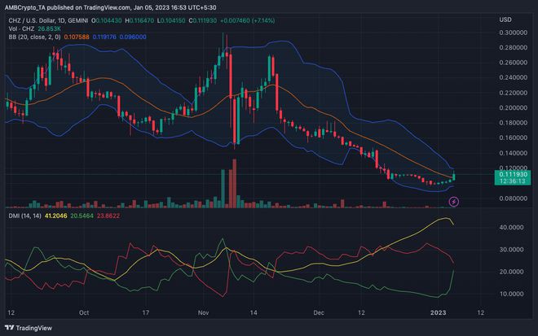Click the USD currency label on price axis
The image size is (538, 336).
pyautogui.click(x=505, y=19)
